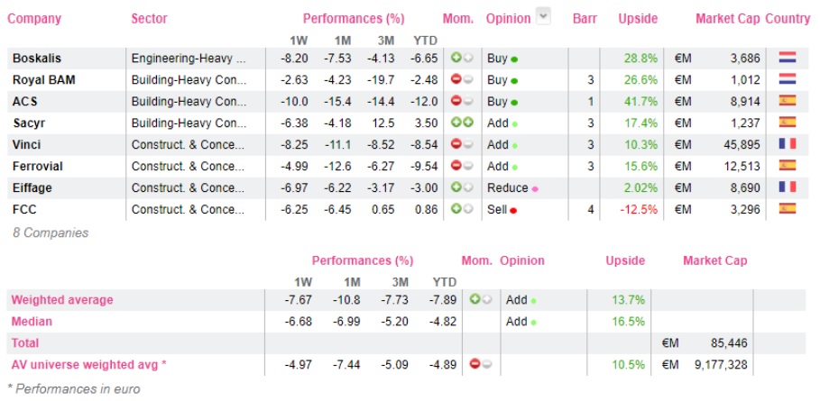Image resolution: width=820 pixels, height=401 pixels.
Task: Sort by the Upside column header in the top table
Action: [x=638, y=18]
